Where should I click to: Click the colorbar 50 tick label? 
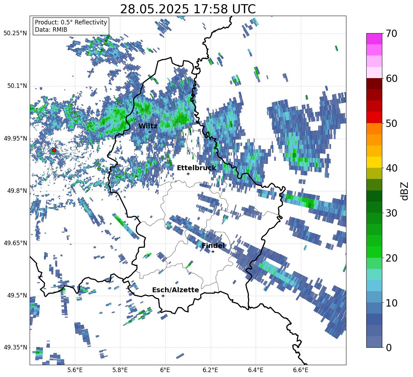click(x=391, y=123)
